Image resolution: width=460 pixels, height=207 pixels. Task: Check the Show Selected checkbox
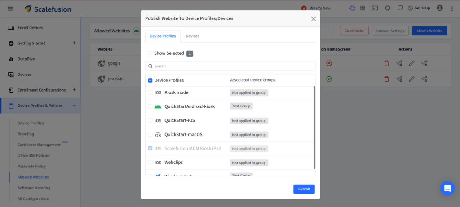click(x=150, y=53)
